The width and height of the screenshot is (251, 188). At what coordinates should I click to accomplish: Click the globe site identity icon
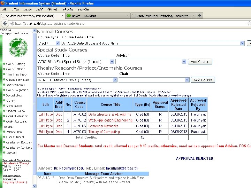click(12, 24)
